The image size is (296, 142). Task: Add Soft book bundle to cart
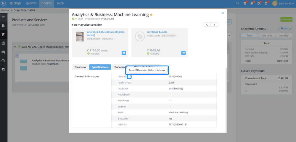[183, 53]
